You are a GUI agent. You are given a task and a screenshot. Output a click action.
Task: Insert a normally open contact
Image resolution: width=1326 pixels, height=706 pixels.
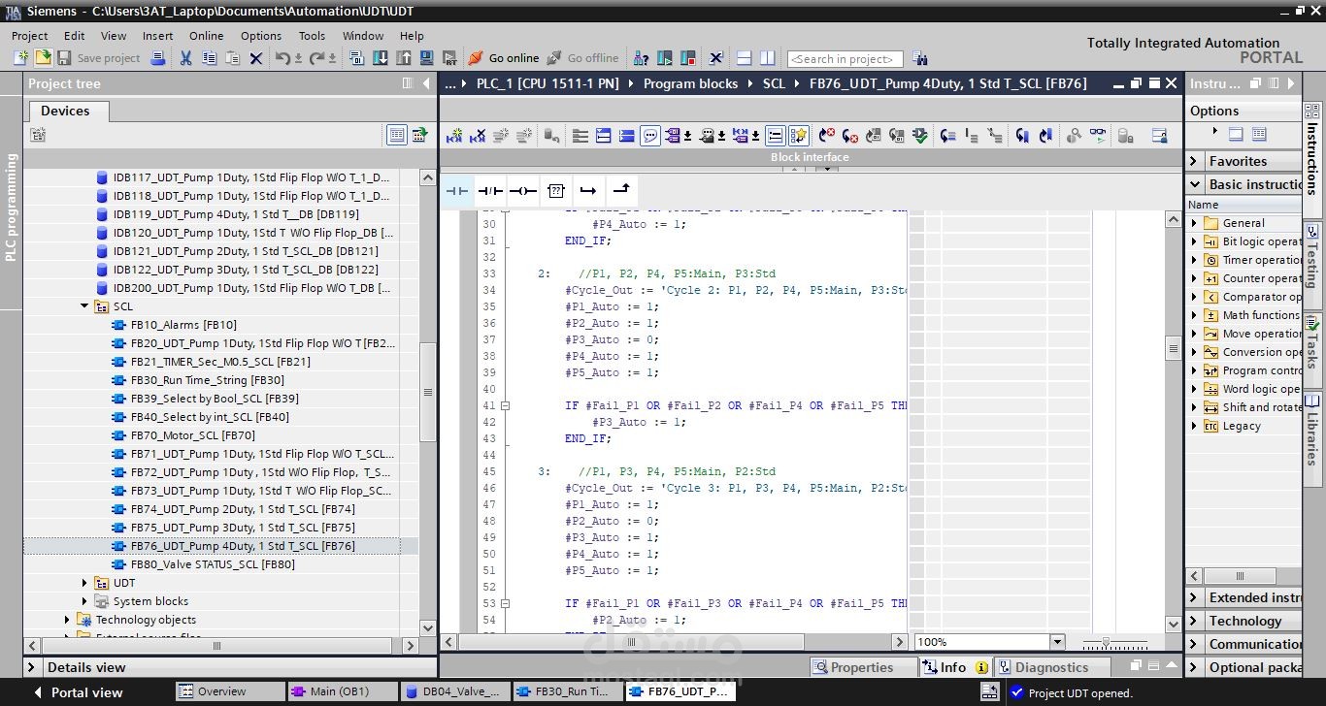click(456, 191)
